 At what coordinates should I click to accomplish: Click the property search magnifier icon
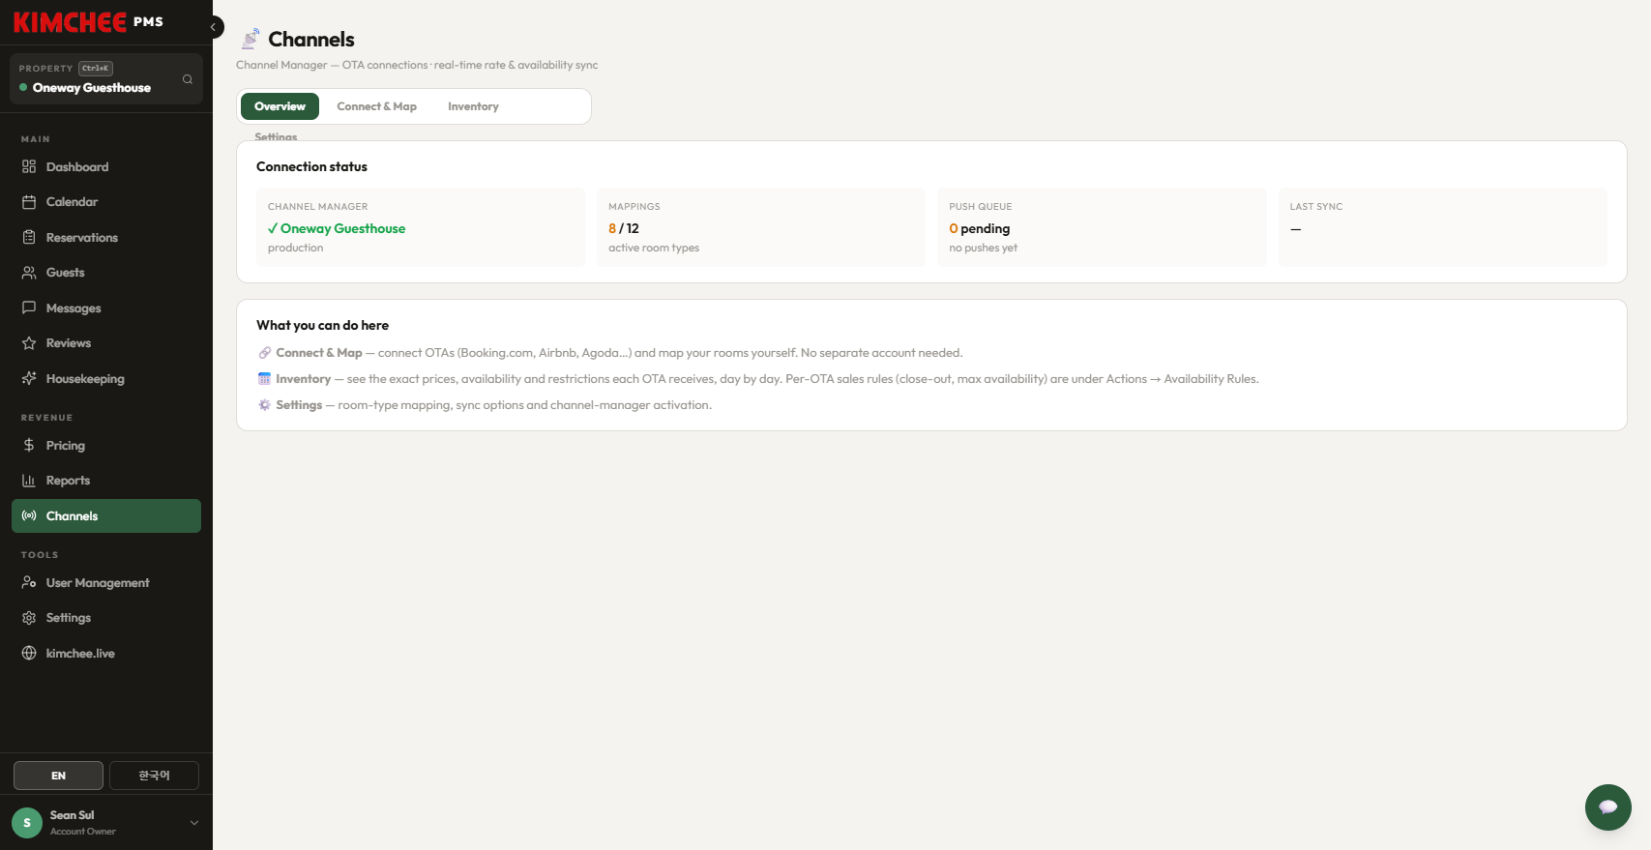tap(188, 79)
